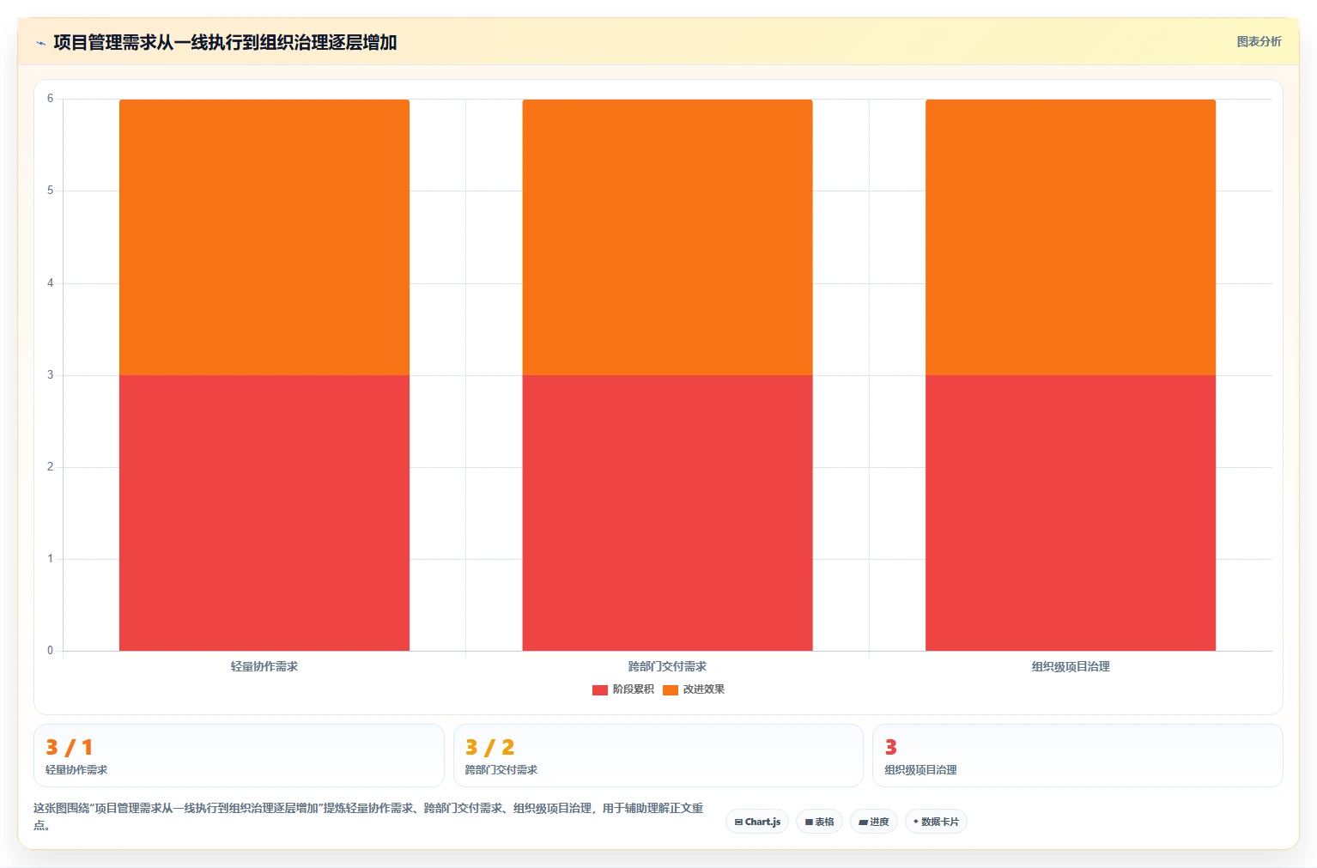Select the 表格 tag chip
The height and width of the screenshot is (868, 1317).
click(x=819, y=822)
